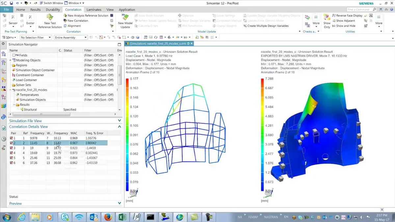395x222 pixels.
Task: Open the No Selection Filter combo box
Action: [x=36, y=37]
